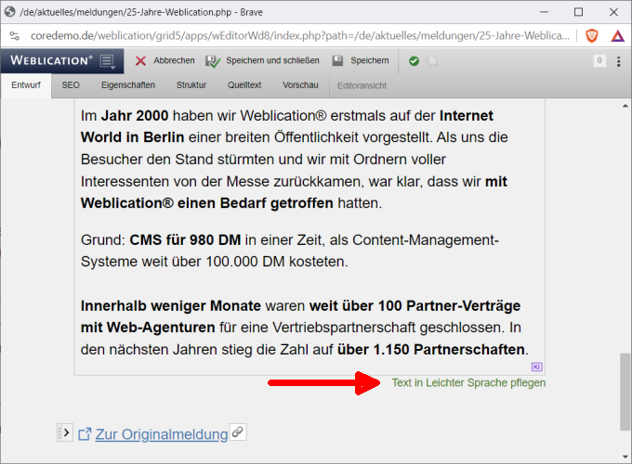Screen dimensions: 632x464
Task: Select the Editoransicht label
Action: tap(362, 85)
